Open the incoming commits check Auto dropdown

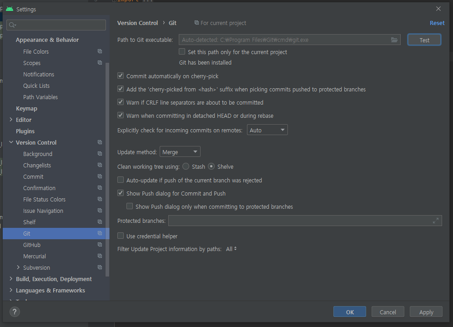coord(267,130)
